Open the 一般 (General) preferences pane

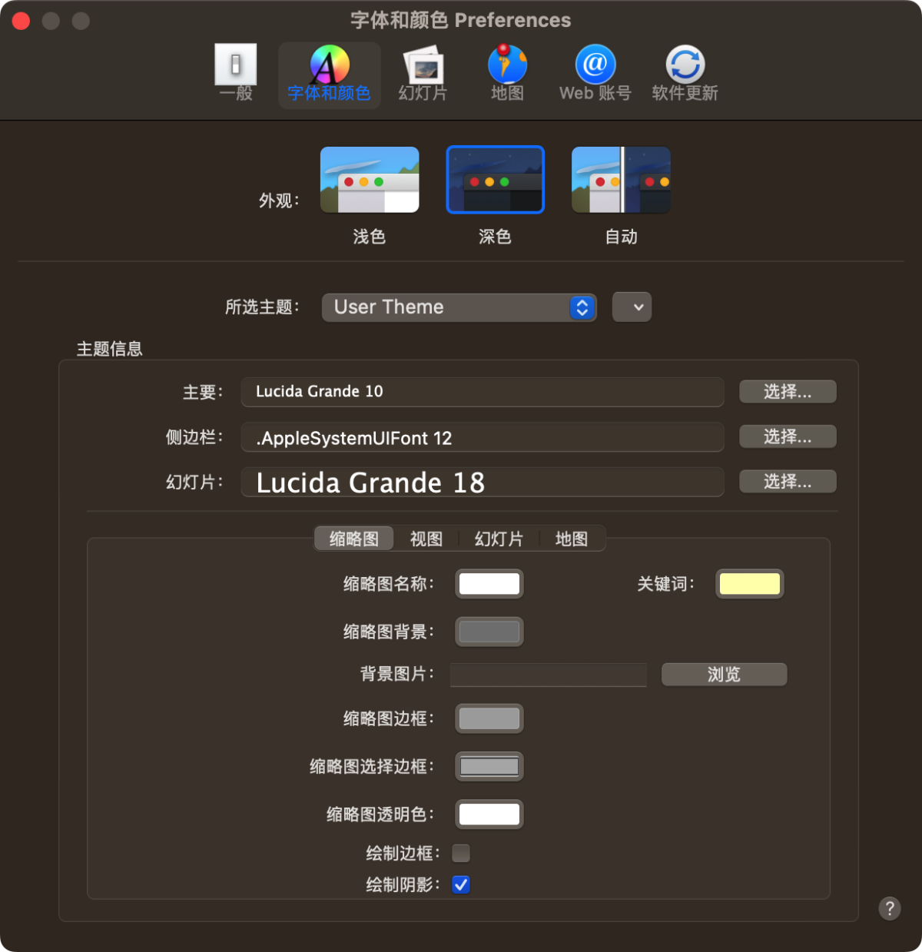click(235, 74)
